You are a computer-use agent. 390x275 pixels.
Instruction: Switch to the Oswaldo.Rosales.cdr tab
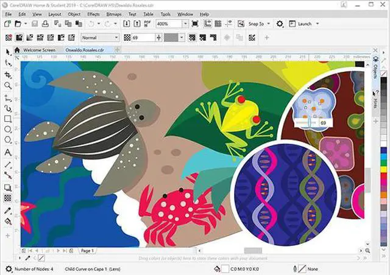[85, 50]
